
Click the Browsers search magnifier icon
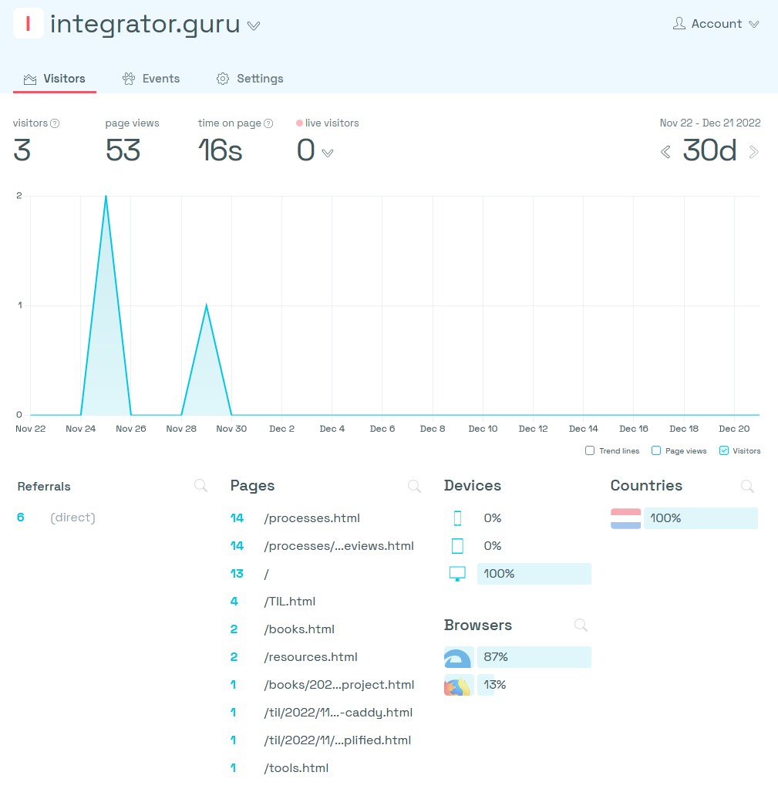581,625
